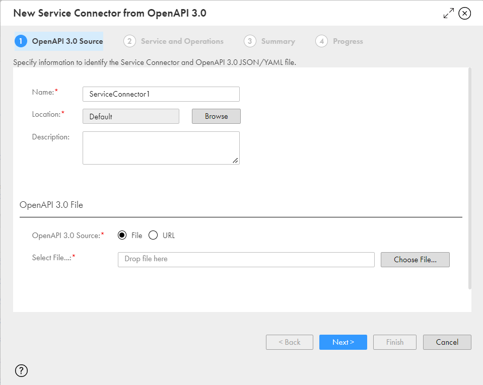
Task: Click the instruction text starting with Specify information
Action: [x=155, y=62]
